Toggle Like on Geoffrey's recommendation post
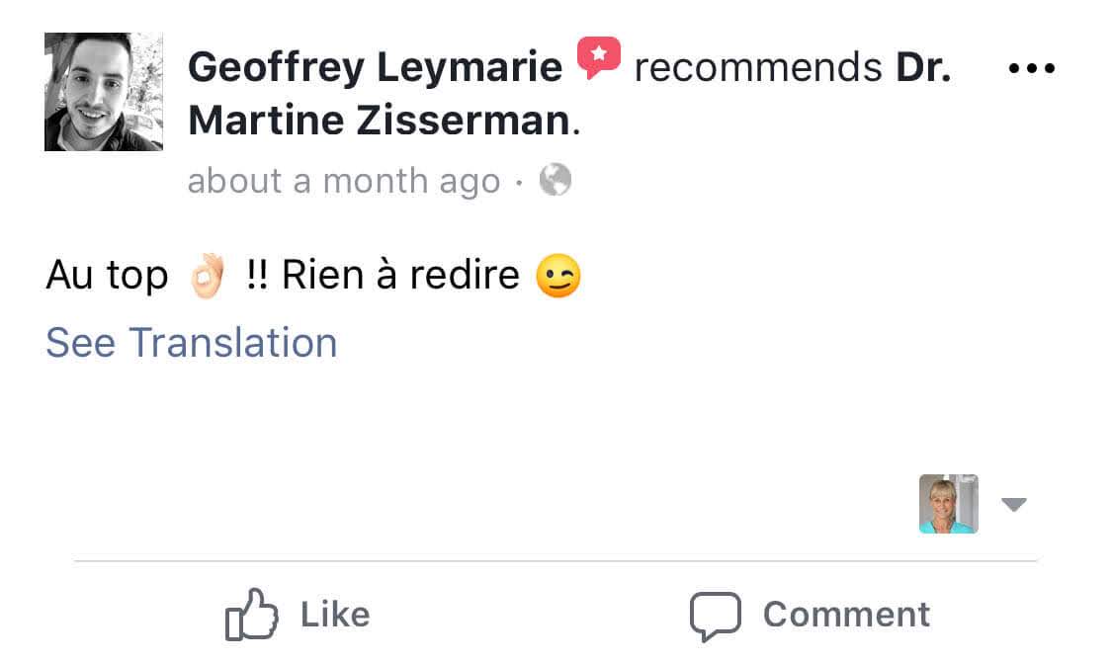 (296, 614)
